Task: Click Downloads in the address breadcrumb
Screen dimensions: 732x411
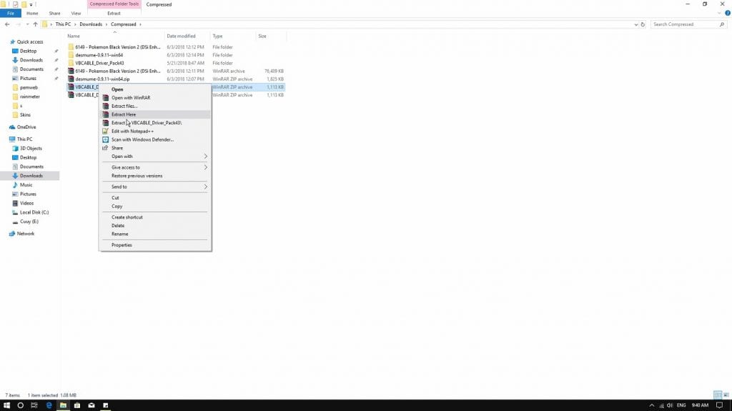Action: coord(91,24)
